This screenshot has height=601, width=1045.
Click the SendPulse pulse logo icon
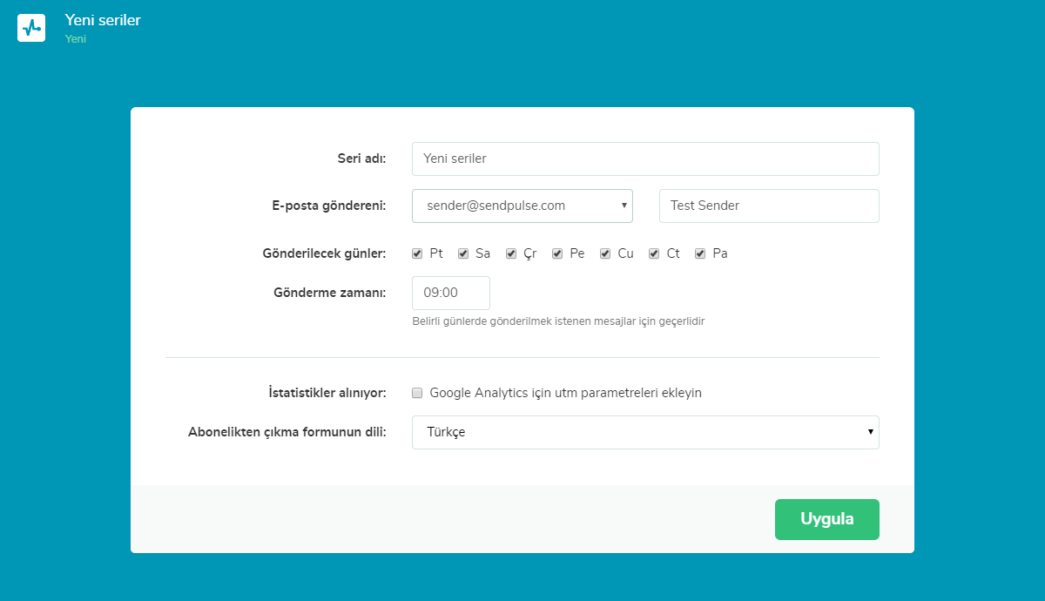[x=31, y=28]
